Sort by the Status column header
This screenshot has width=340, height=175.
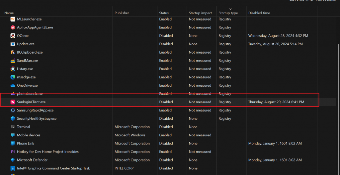click(x=164, y=13)
